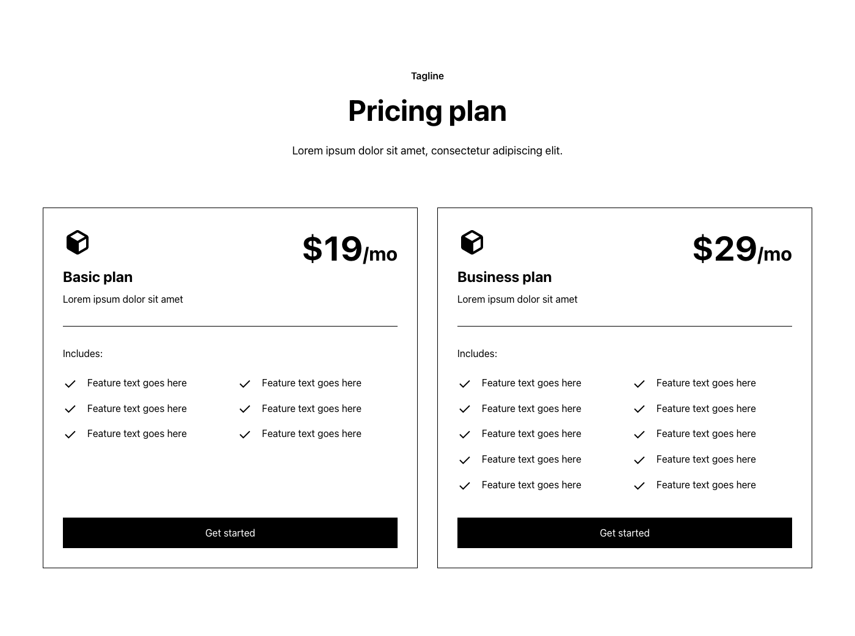Click fourth checkmark in Business plan left column
Viewport: 855px width, 636px height.
click(x=465, y=460)
